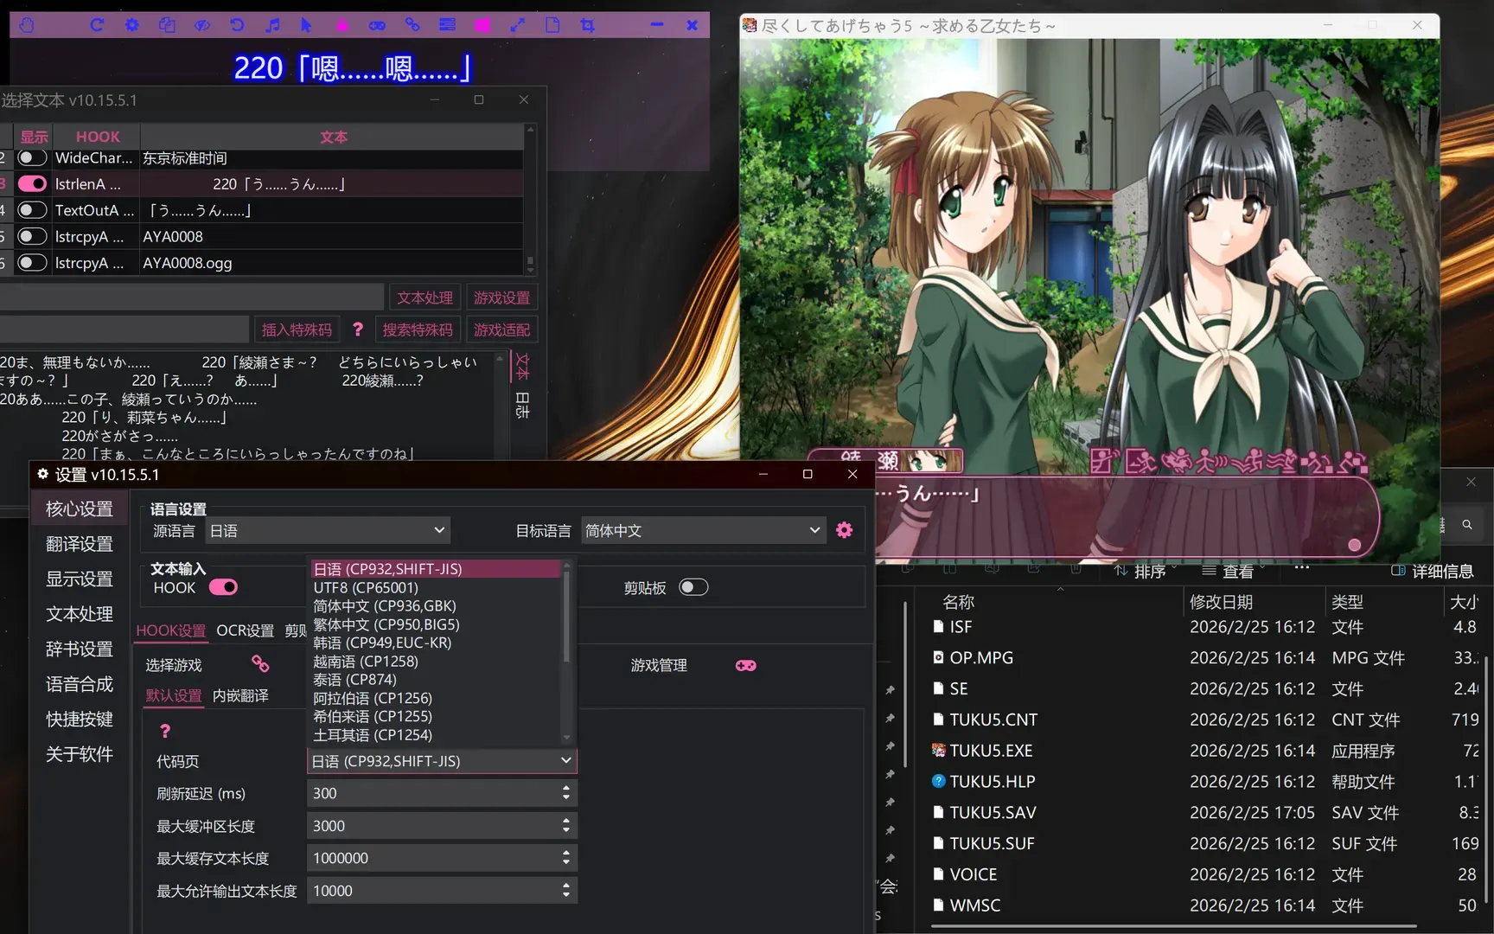The height and width of the screenshot is (934, 1494).
Task: Open 显示设置 in settings sidebar
Action: (80, 579)
